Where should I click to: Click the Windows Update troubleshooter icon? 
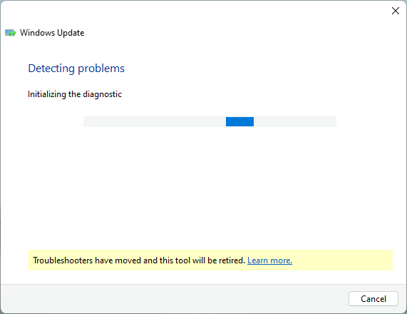(x=11, y=33)
